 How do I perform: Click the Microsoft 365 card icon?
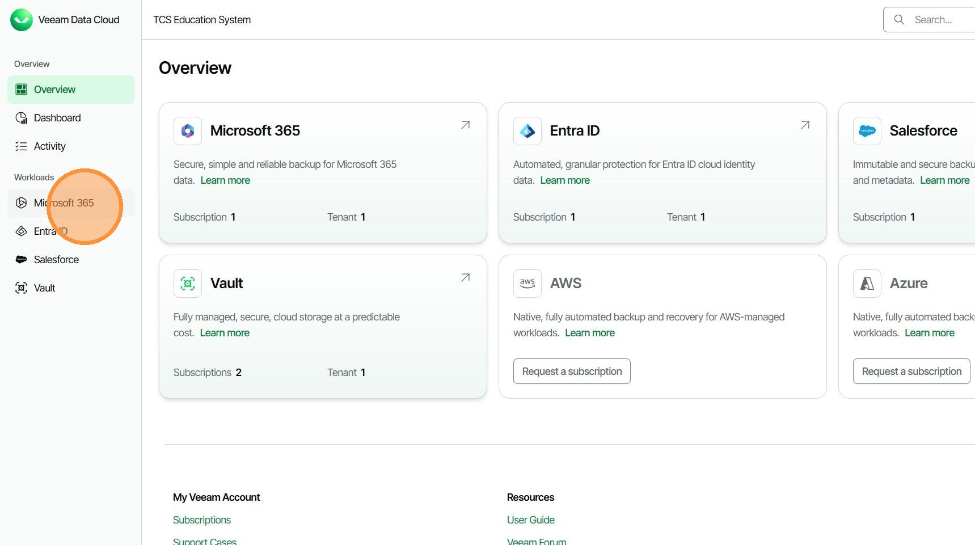pos(188,131)
